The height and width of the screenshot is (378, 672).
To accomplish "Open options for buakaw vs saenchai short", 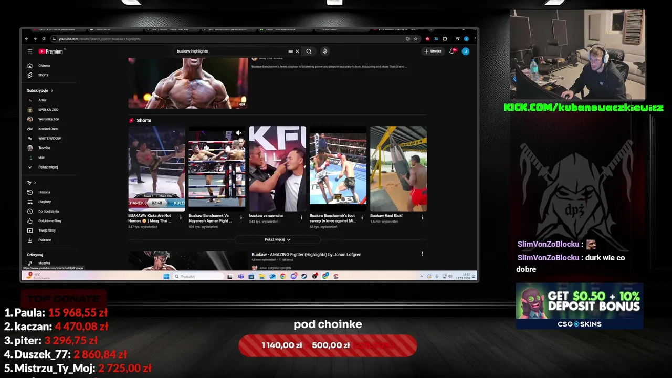I will [301, 217].
